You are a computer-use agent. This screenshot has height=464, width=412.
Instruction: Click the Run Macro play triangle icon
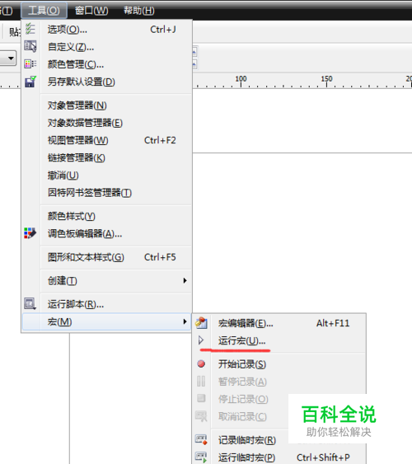(201, 340)
